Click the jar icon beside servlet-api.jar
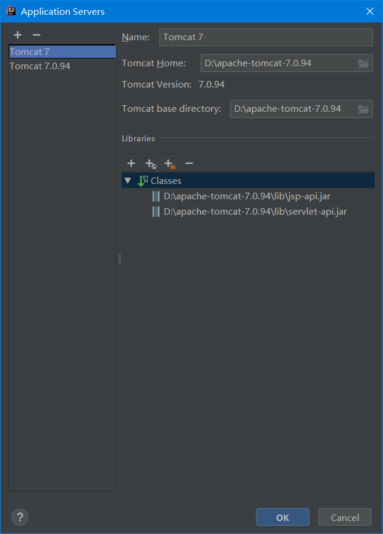 click(156, 212)
